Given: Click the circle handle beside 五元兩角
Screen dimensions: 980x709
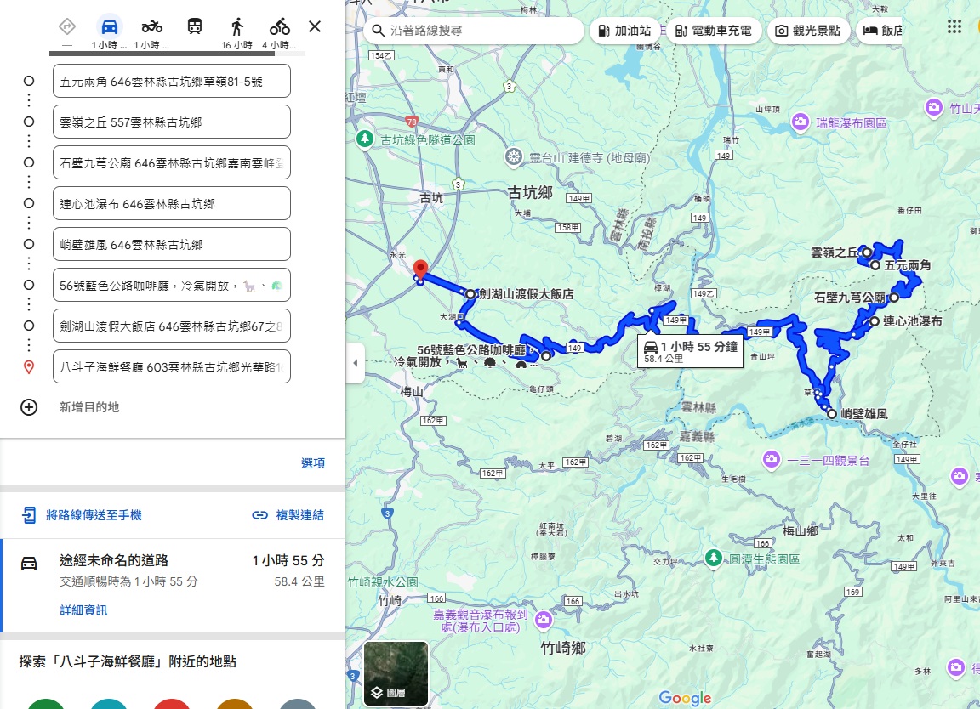Looking at the screenshot, I should 29,82.
